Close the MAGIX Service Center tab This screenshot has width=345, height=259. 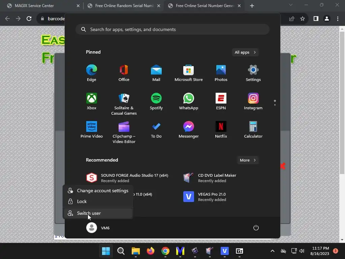pos(78,6)
